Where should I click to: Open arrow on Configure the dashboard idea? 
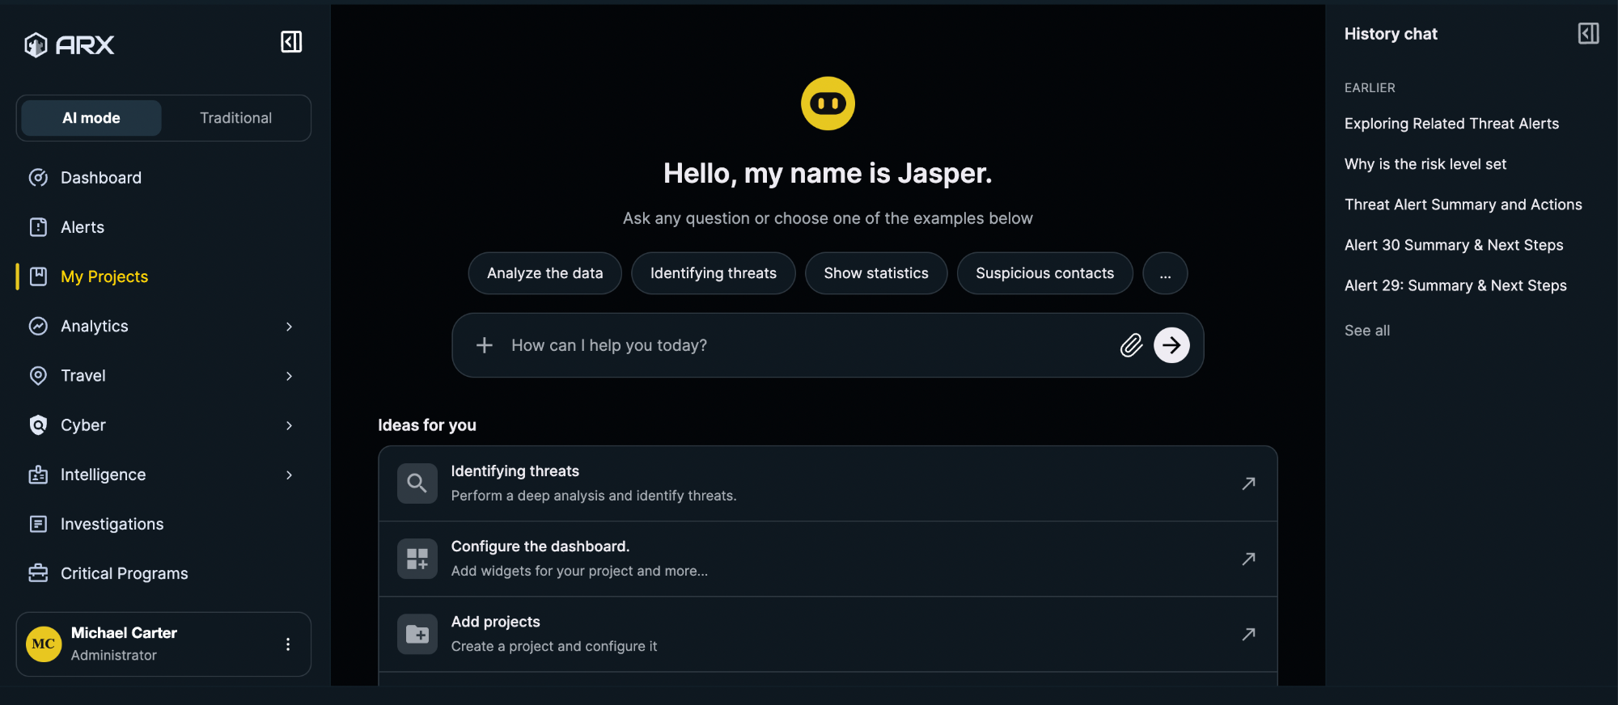1249,559
